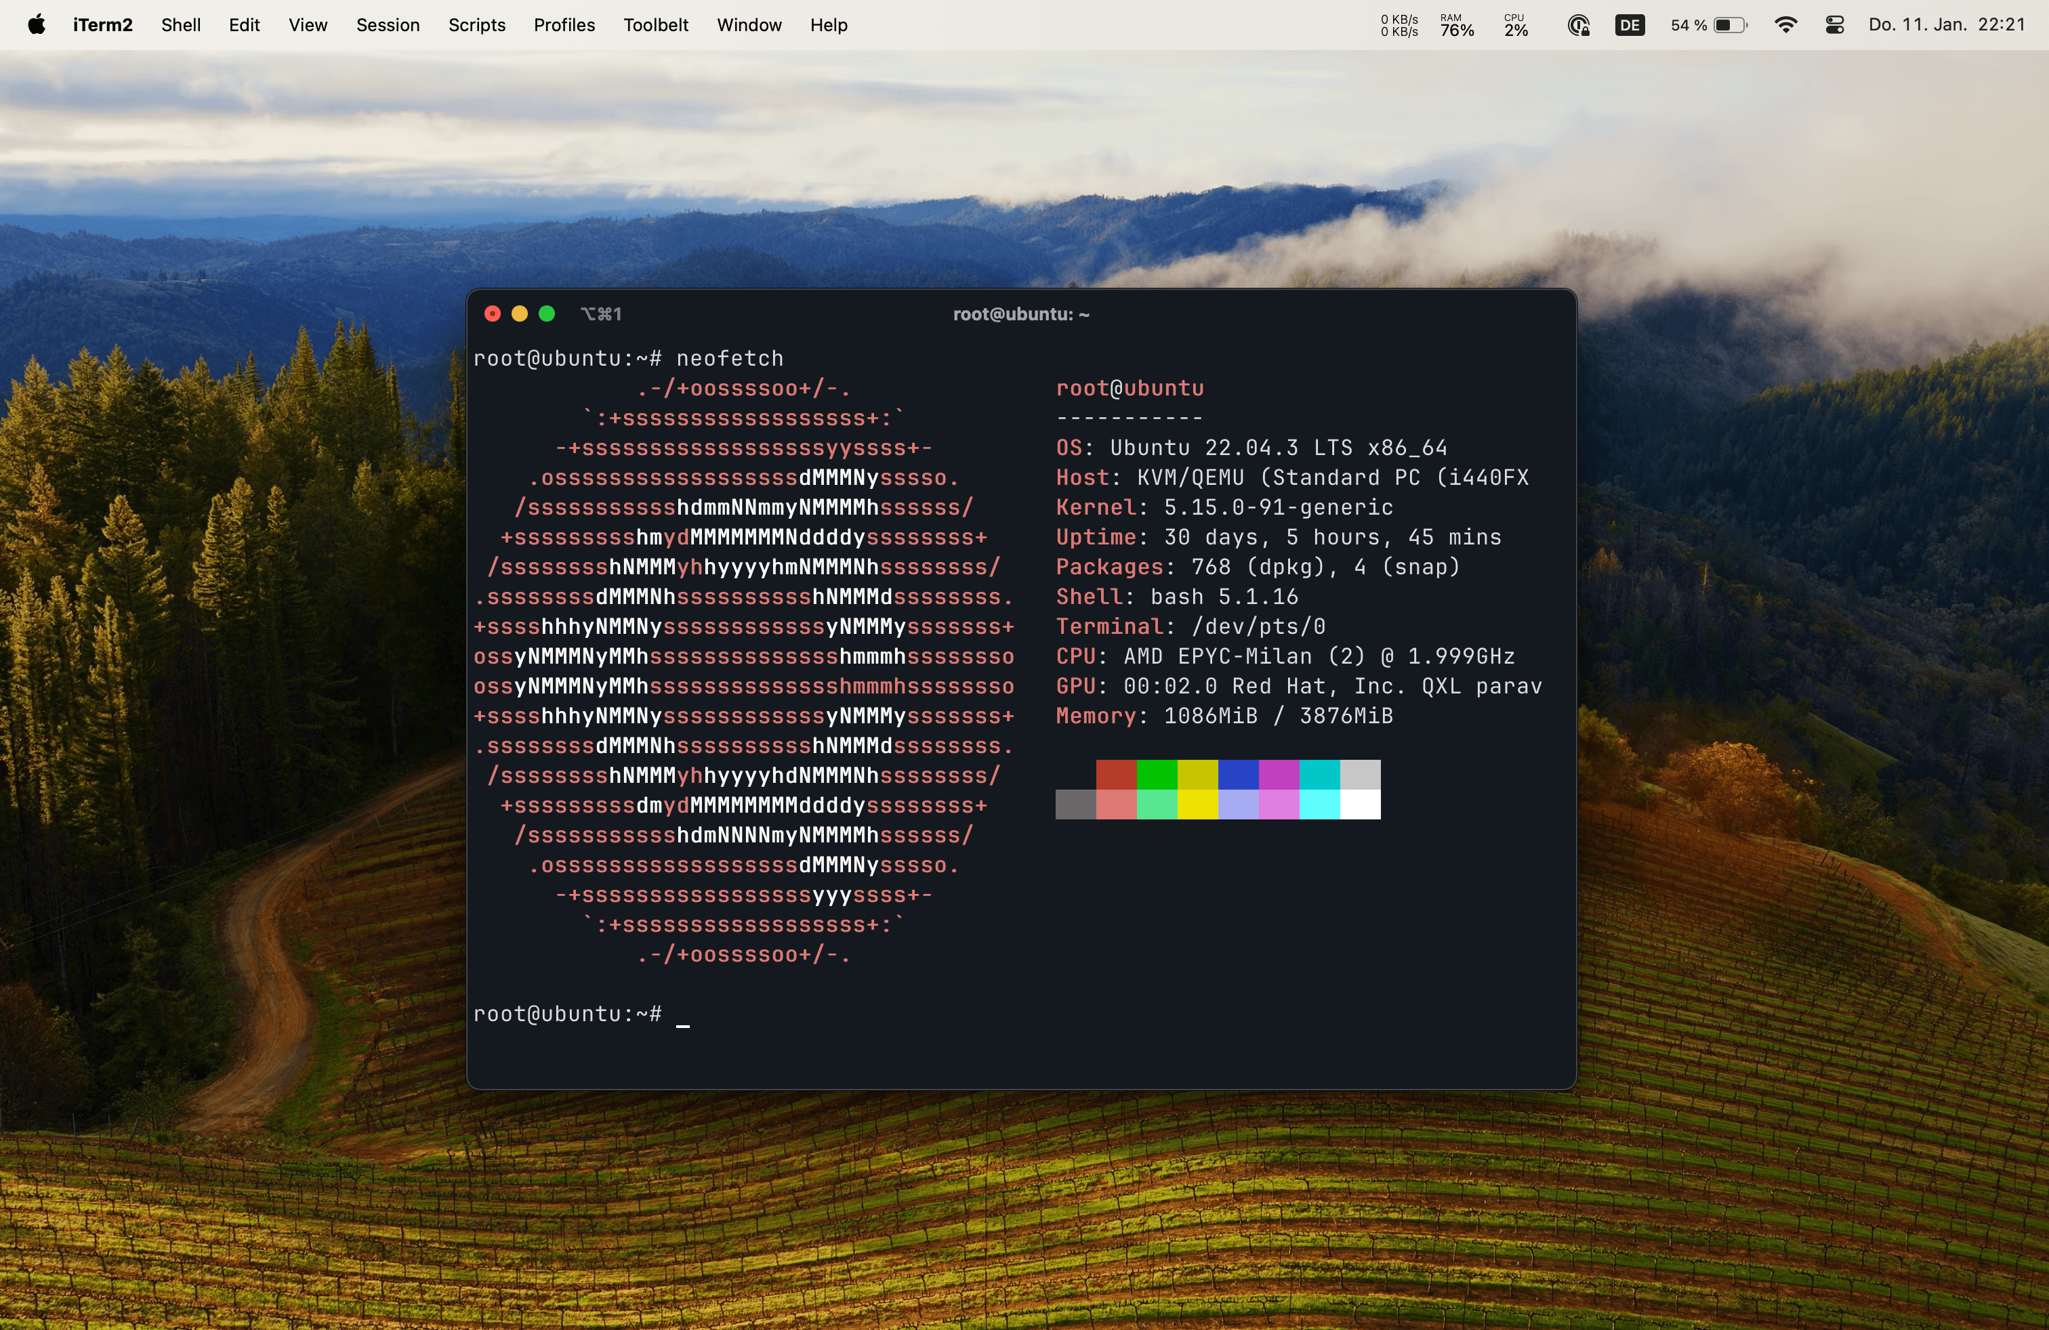Click the Wi-Fi status icon
This screenshot has width=2049, height=1330.
click(1785, 25)
